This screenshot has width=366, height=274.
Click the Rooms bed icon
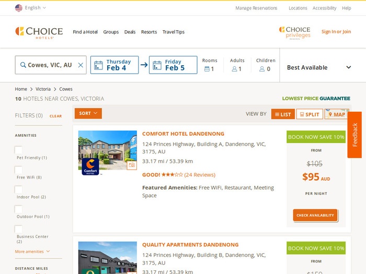pyautogui.click(x=207, y=69)
